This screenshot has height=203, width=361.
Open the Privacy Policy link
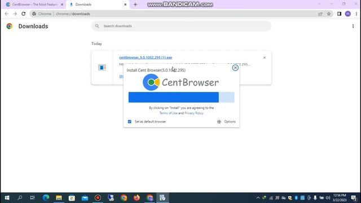point(194,113)
